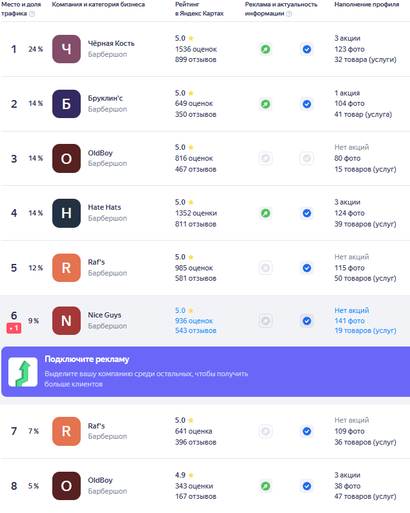Screen dimensions: 410x513
Task: Click the green arrow icon in the ad banner
Action: (x=23, y=372)
